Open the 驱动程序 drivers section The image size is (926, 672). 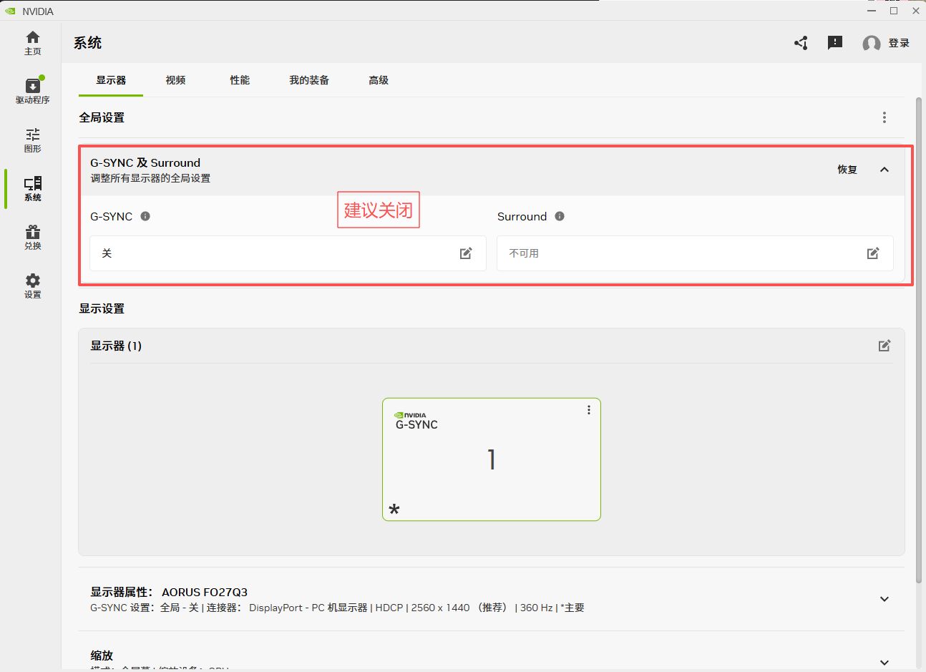pyautogui.click(x=33, y=91)
